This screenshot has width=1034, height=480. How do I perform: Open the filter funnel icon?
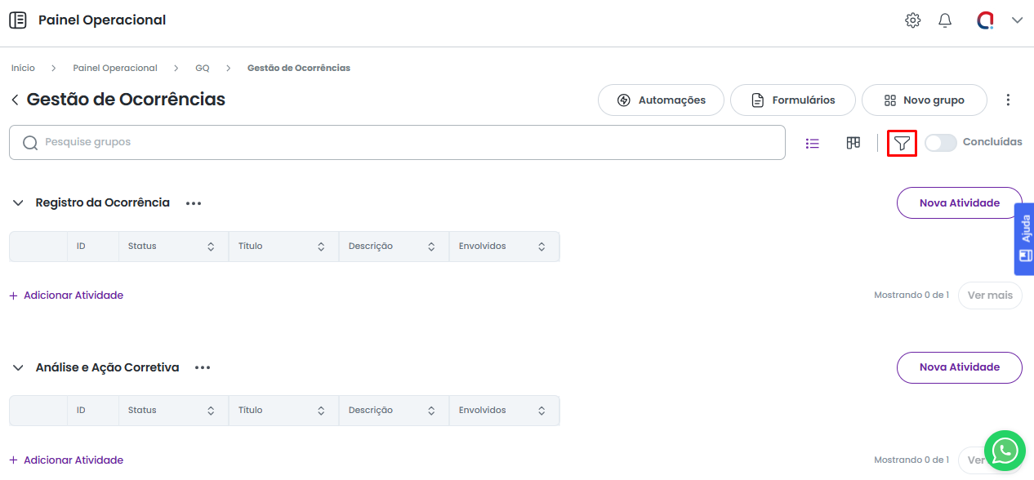coord(902,143)
